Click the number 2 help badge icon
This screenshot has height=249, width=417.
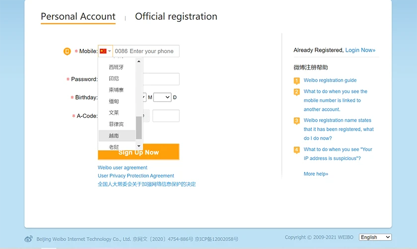(297, 92)
